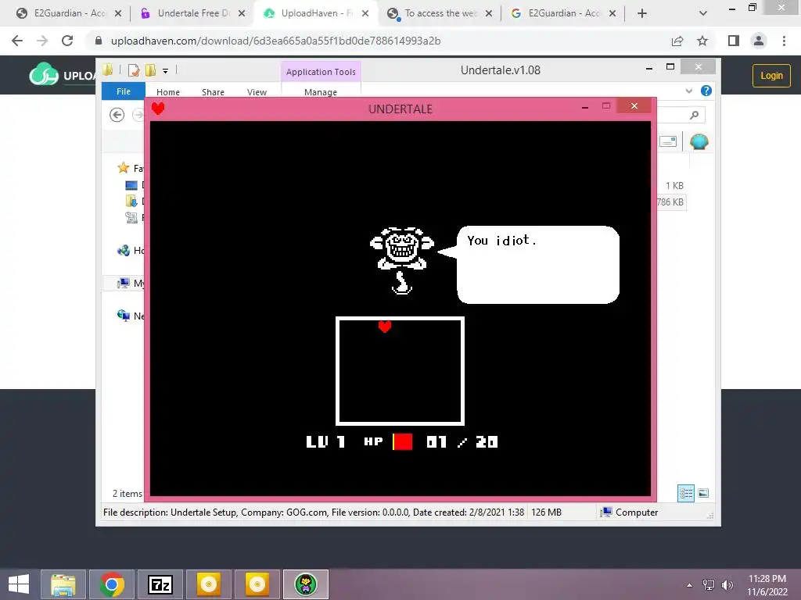Click the network tray icon
The image size is (801, 600).
click(709, 584)
